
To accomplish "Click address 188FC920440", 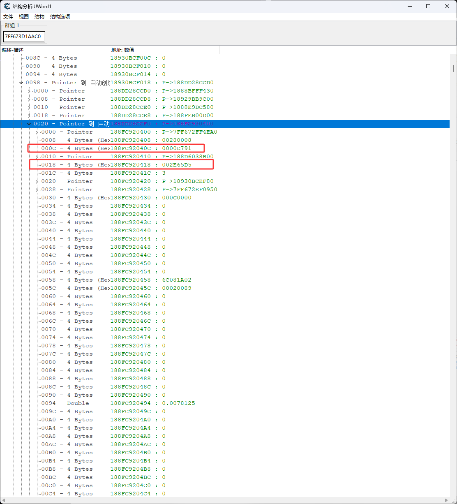I will [x=131, y=231].
